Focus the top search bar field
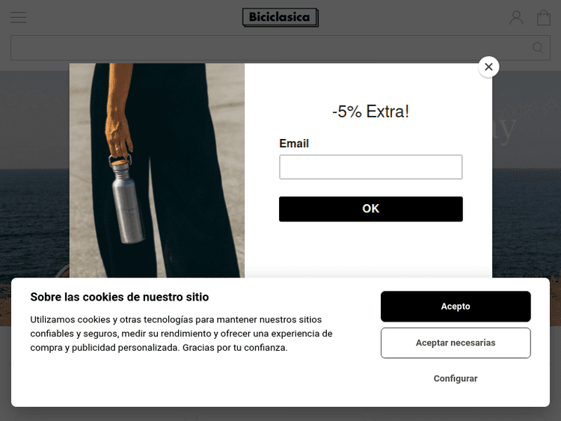This screenshot has height=421, width=561. click(280, 48)
